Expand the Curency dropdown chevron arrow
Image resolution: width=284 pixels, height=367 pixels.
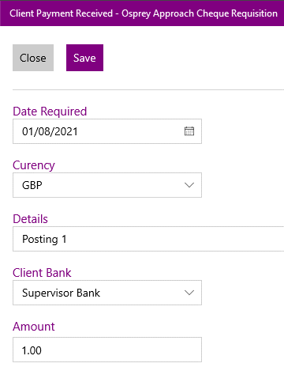coord(189,185)
